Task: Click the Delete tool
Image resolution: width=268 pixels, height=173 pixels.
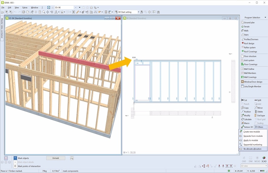Action: 259,111
